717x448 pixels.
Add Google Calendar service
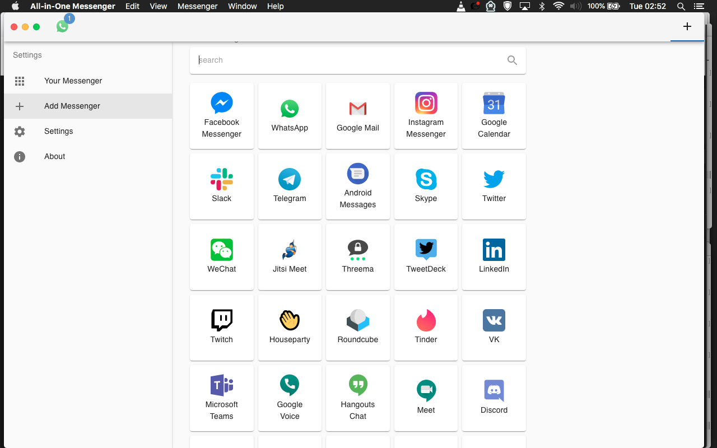494,116
